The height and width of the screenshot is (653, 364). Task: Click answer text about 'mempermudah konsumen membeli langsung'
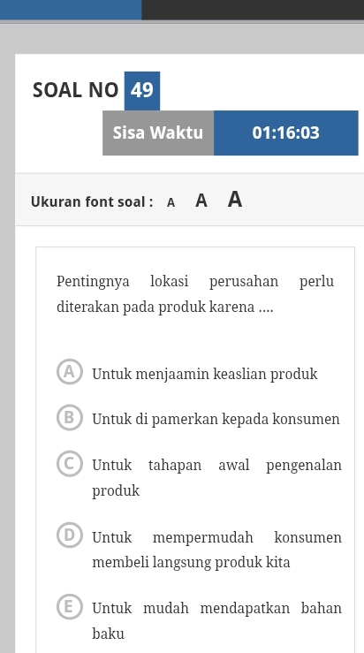click(x=216, y=550)
